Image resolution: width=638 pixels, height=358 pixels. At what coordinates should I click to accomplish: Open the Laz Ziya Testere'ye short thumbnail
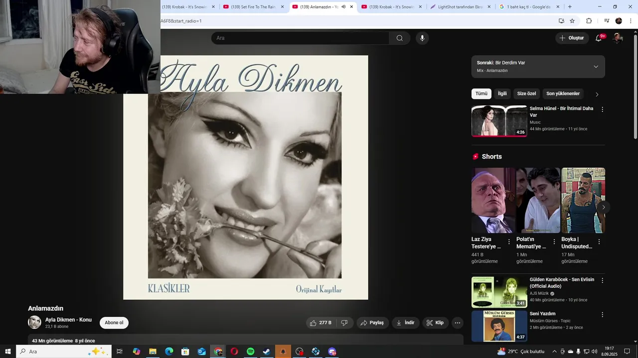pyautogui.click(x=493, y=200)
